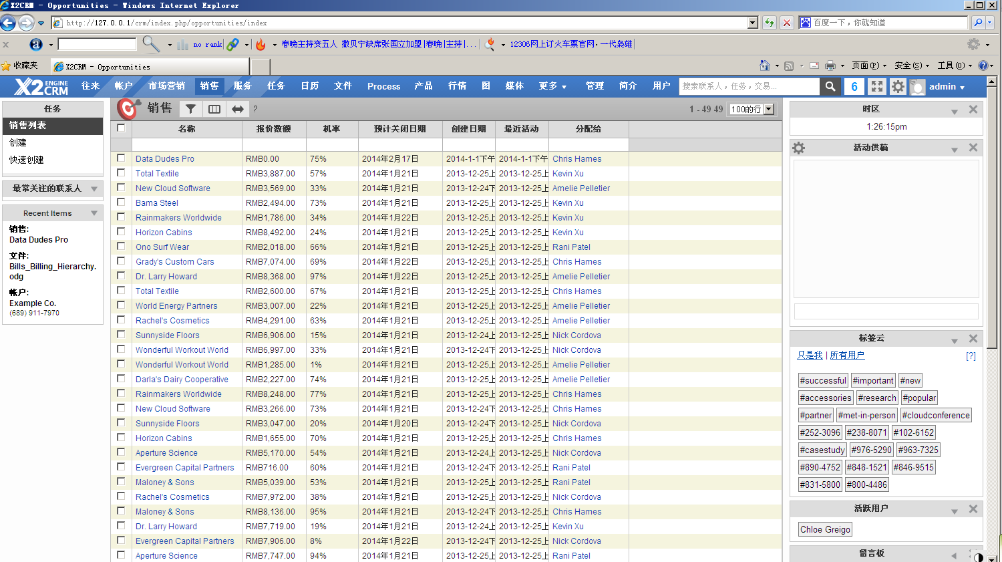The width and height of the screenshot is (1002, 562).
Task: Click the browser refresh icon
Action: (x=770, y=23)
